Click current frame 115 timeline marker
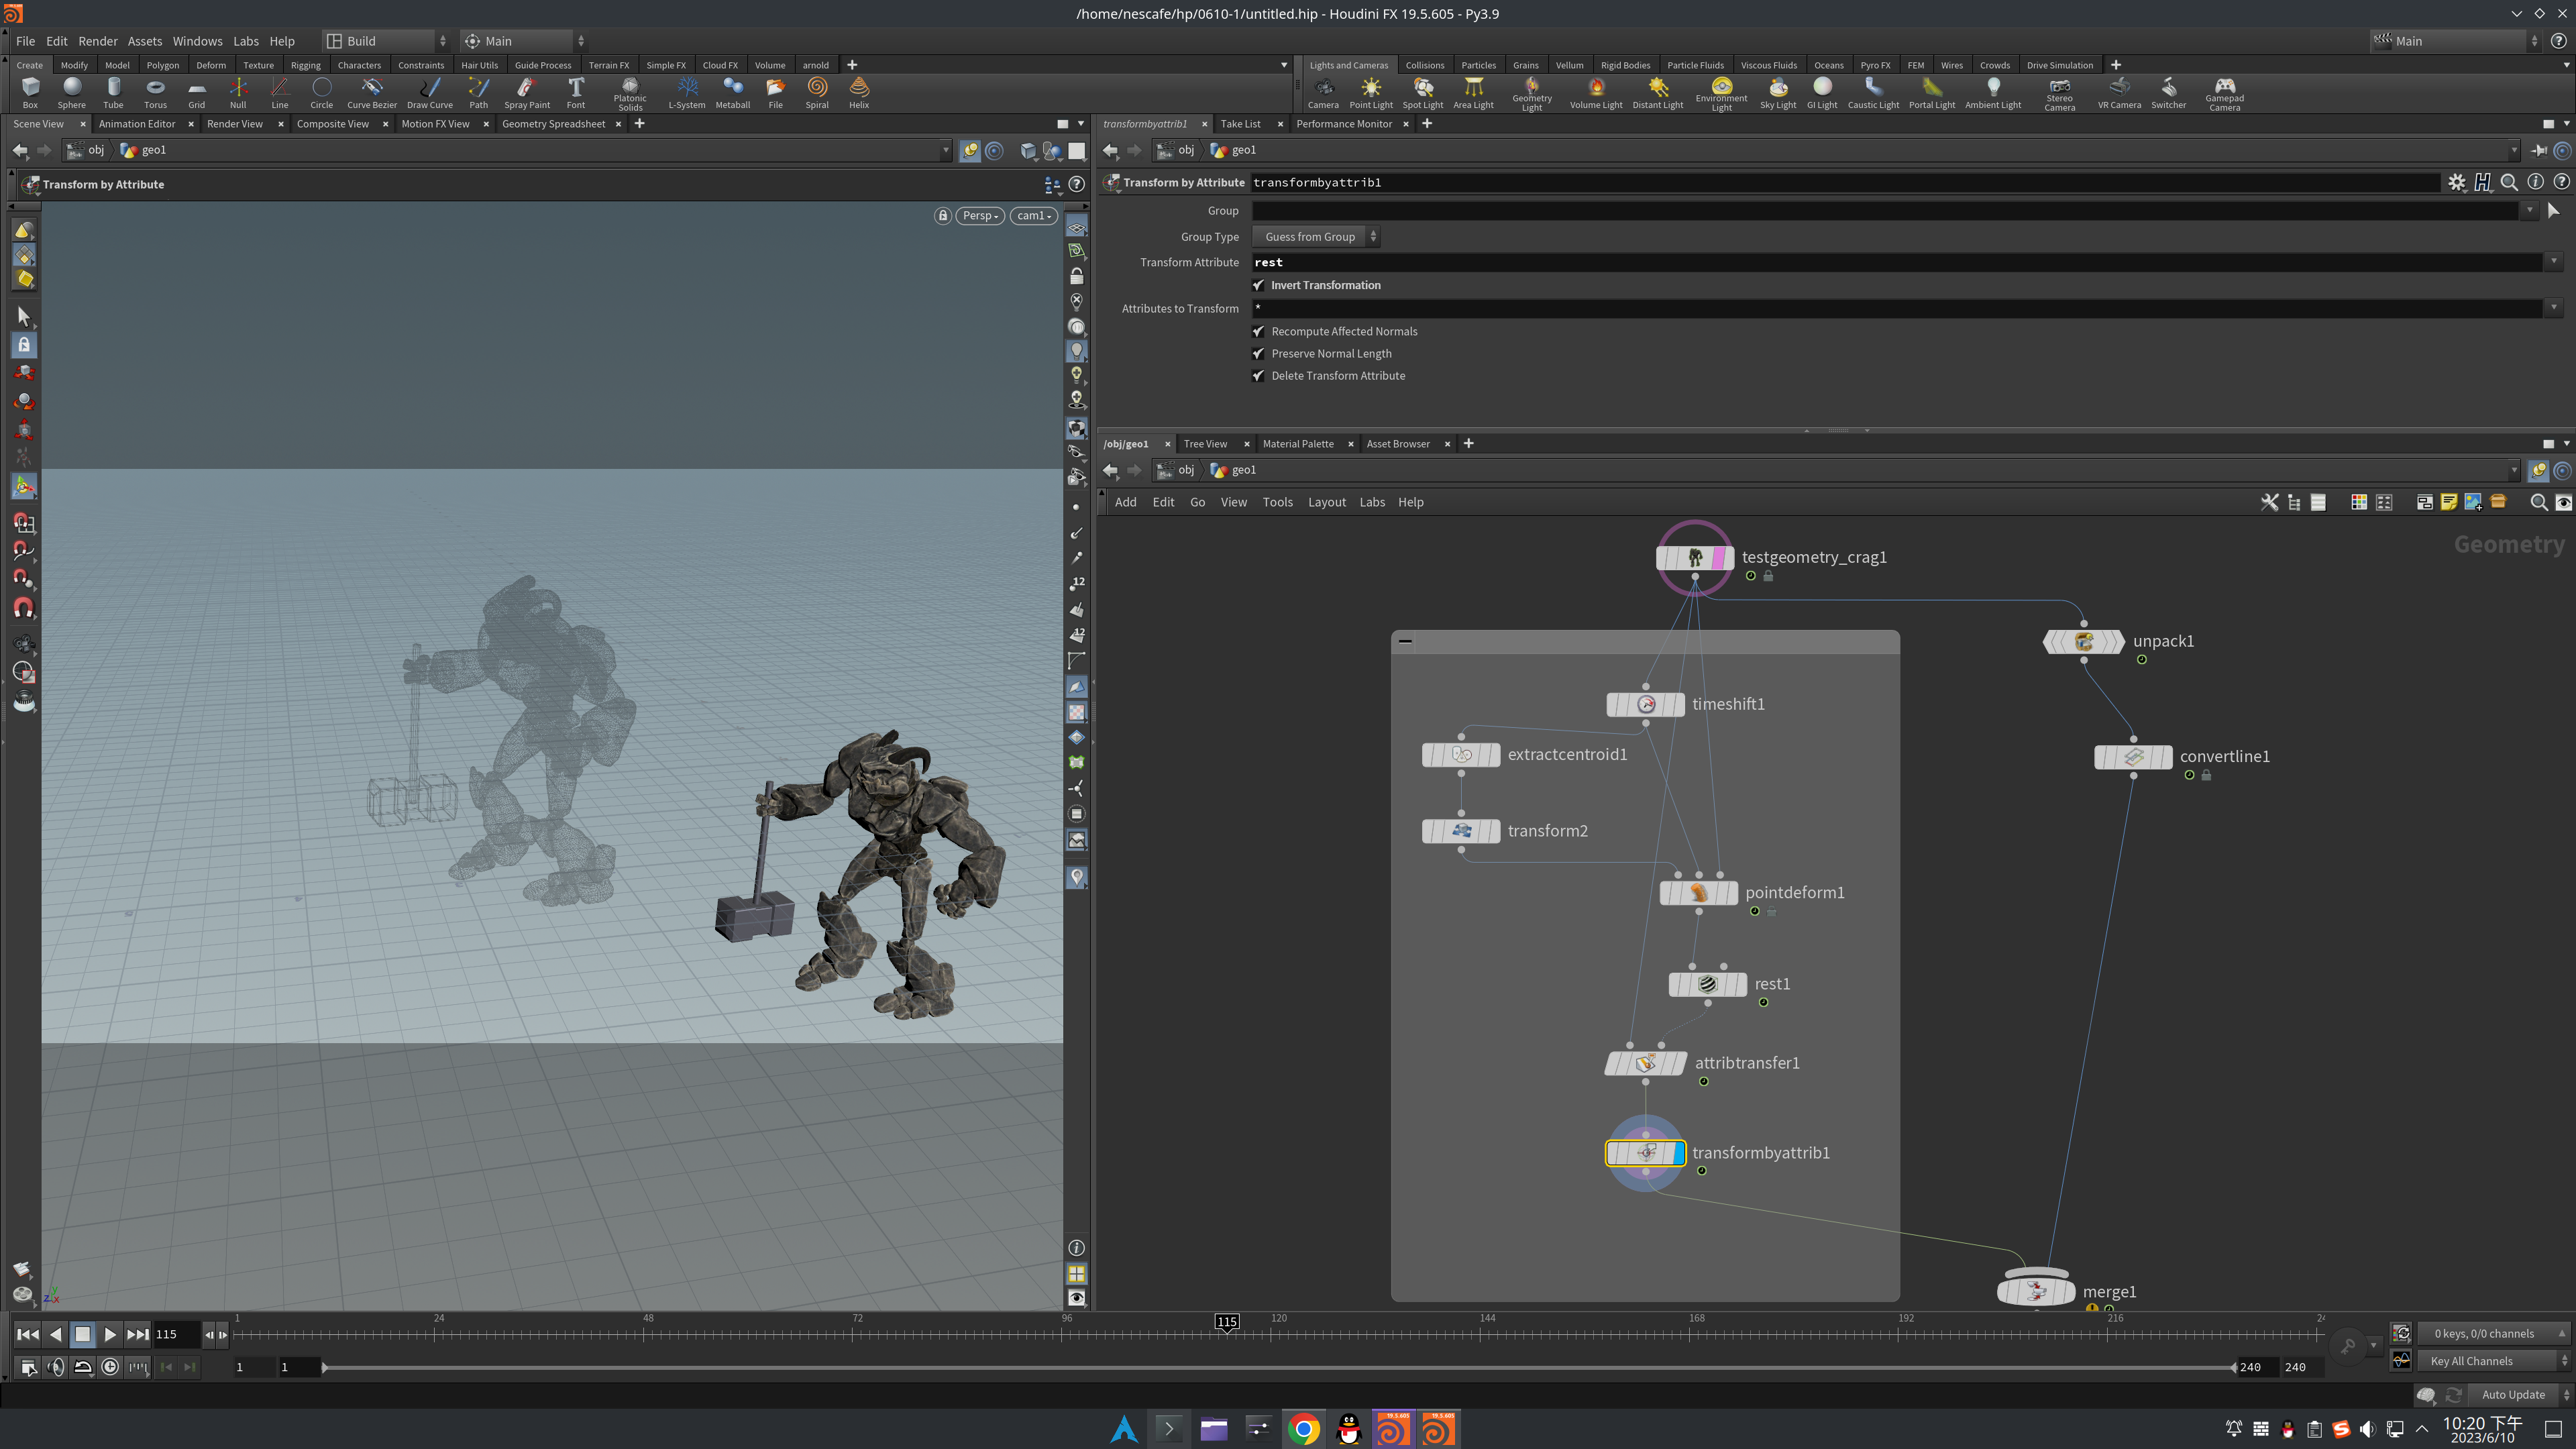Viewport: 2576px width, 1449px height. pyautogui.click(x=1227, y=1322)
